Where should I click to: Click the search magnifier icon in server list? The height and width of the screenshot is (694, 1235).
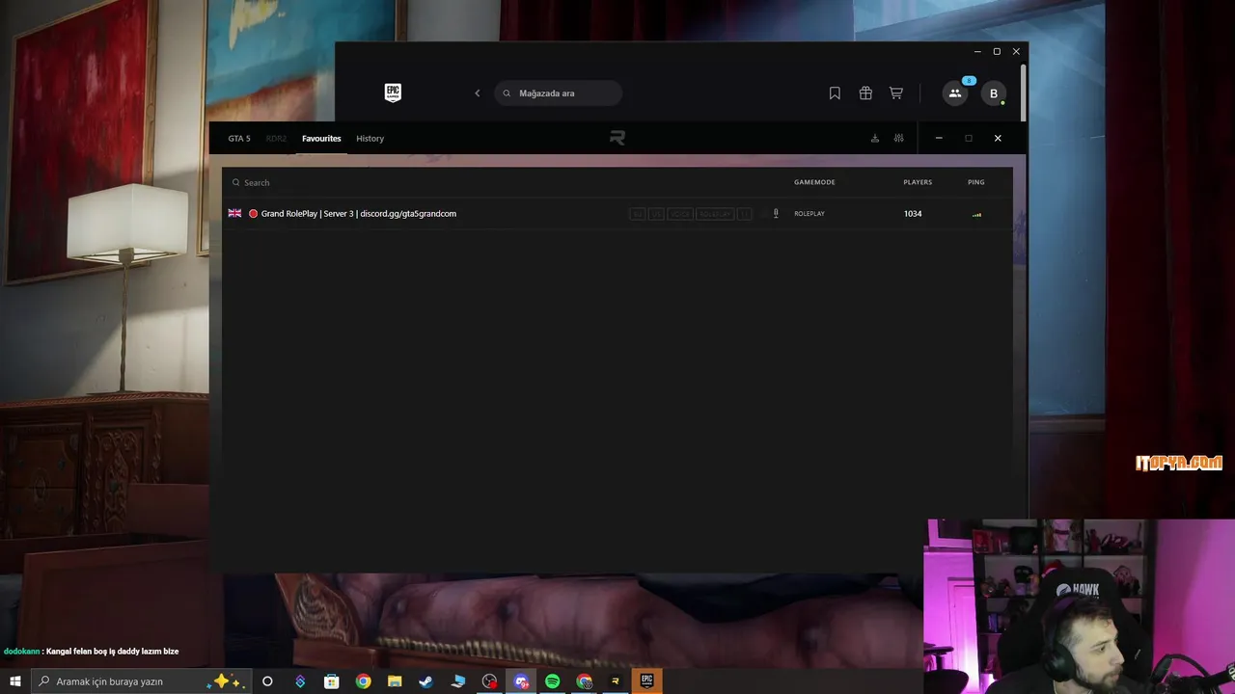pyautogui.click(x=235, y=182)
